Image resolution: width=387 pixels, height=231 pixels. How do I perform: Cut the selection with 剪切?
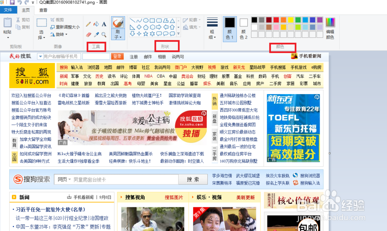click(23, 20)
